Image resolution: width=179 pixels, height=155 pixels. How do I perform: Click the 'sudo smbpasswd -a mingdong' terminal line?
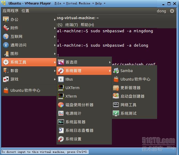122,31
